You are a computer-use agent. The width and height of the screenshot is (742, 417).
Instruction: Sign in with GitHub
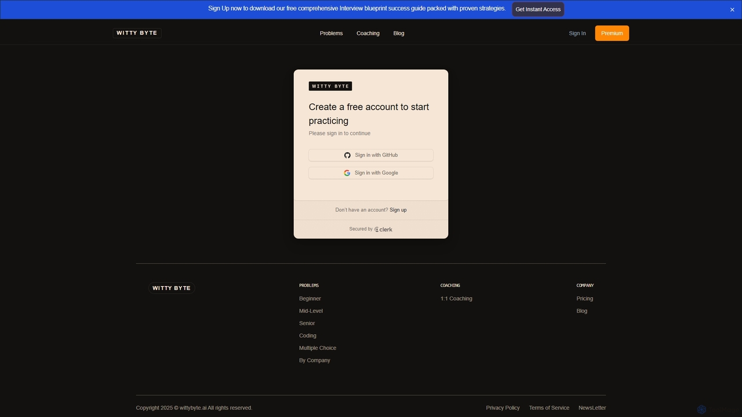point(371,155)
